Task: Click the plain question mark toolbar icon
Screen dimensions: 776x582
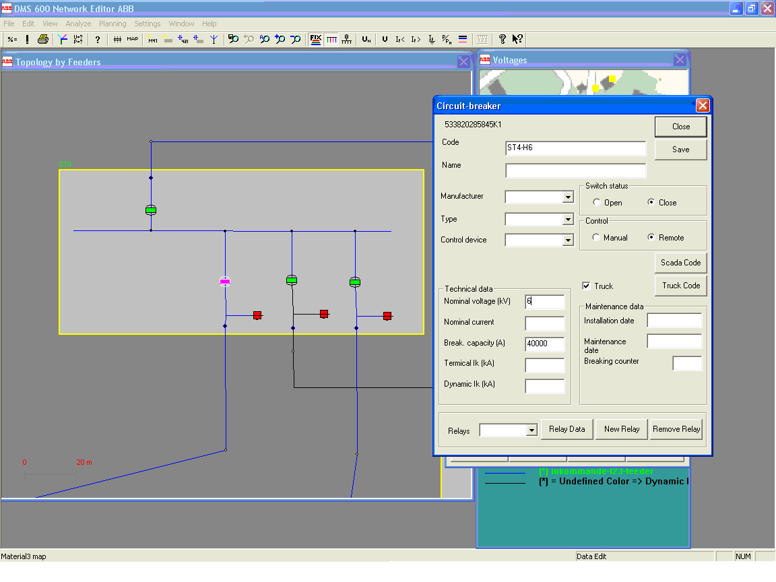Action: pyautogui.click(x=98, y=39)
